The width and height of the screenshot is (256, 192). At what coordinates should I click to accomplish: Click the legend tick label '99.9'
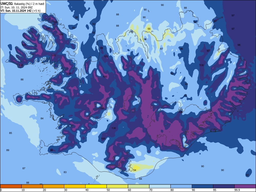(237, 190)
